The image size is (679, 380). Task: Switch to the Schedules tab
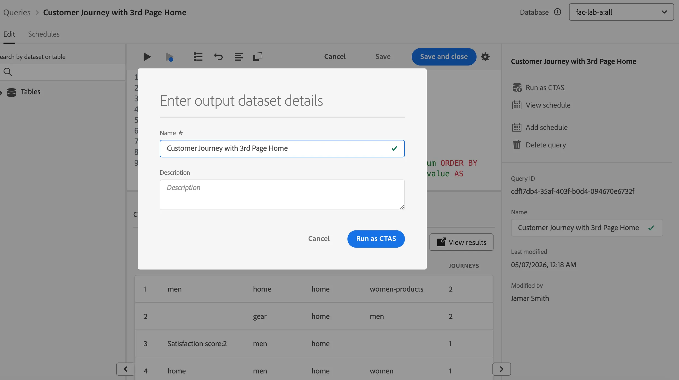pos(44,34)
